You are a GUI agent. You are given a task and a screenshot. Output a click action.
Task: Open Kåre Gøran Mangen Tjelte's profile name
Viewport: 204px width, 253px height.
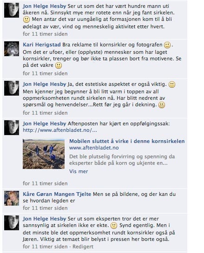click(x=57, y=194)
